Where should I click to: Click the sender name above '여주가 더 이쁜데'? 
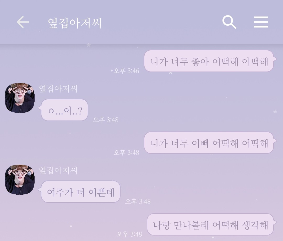(58, 171)
